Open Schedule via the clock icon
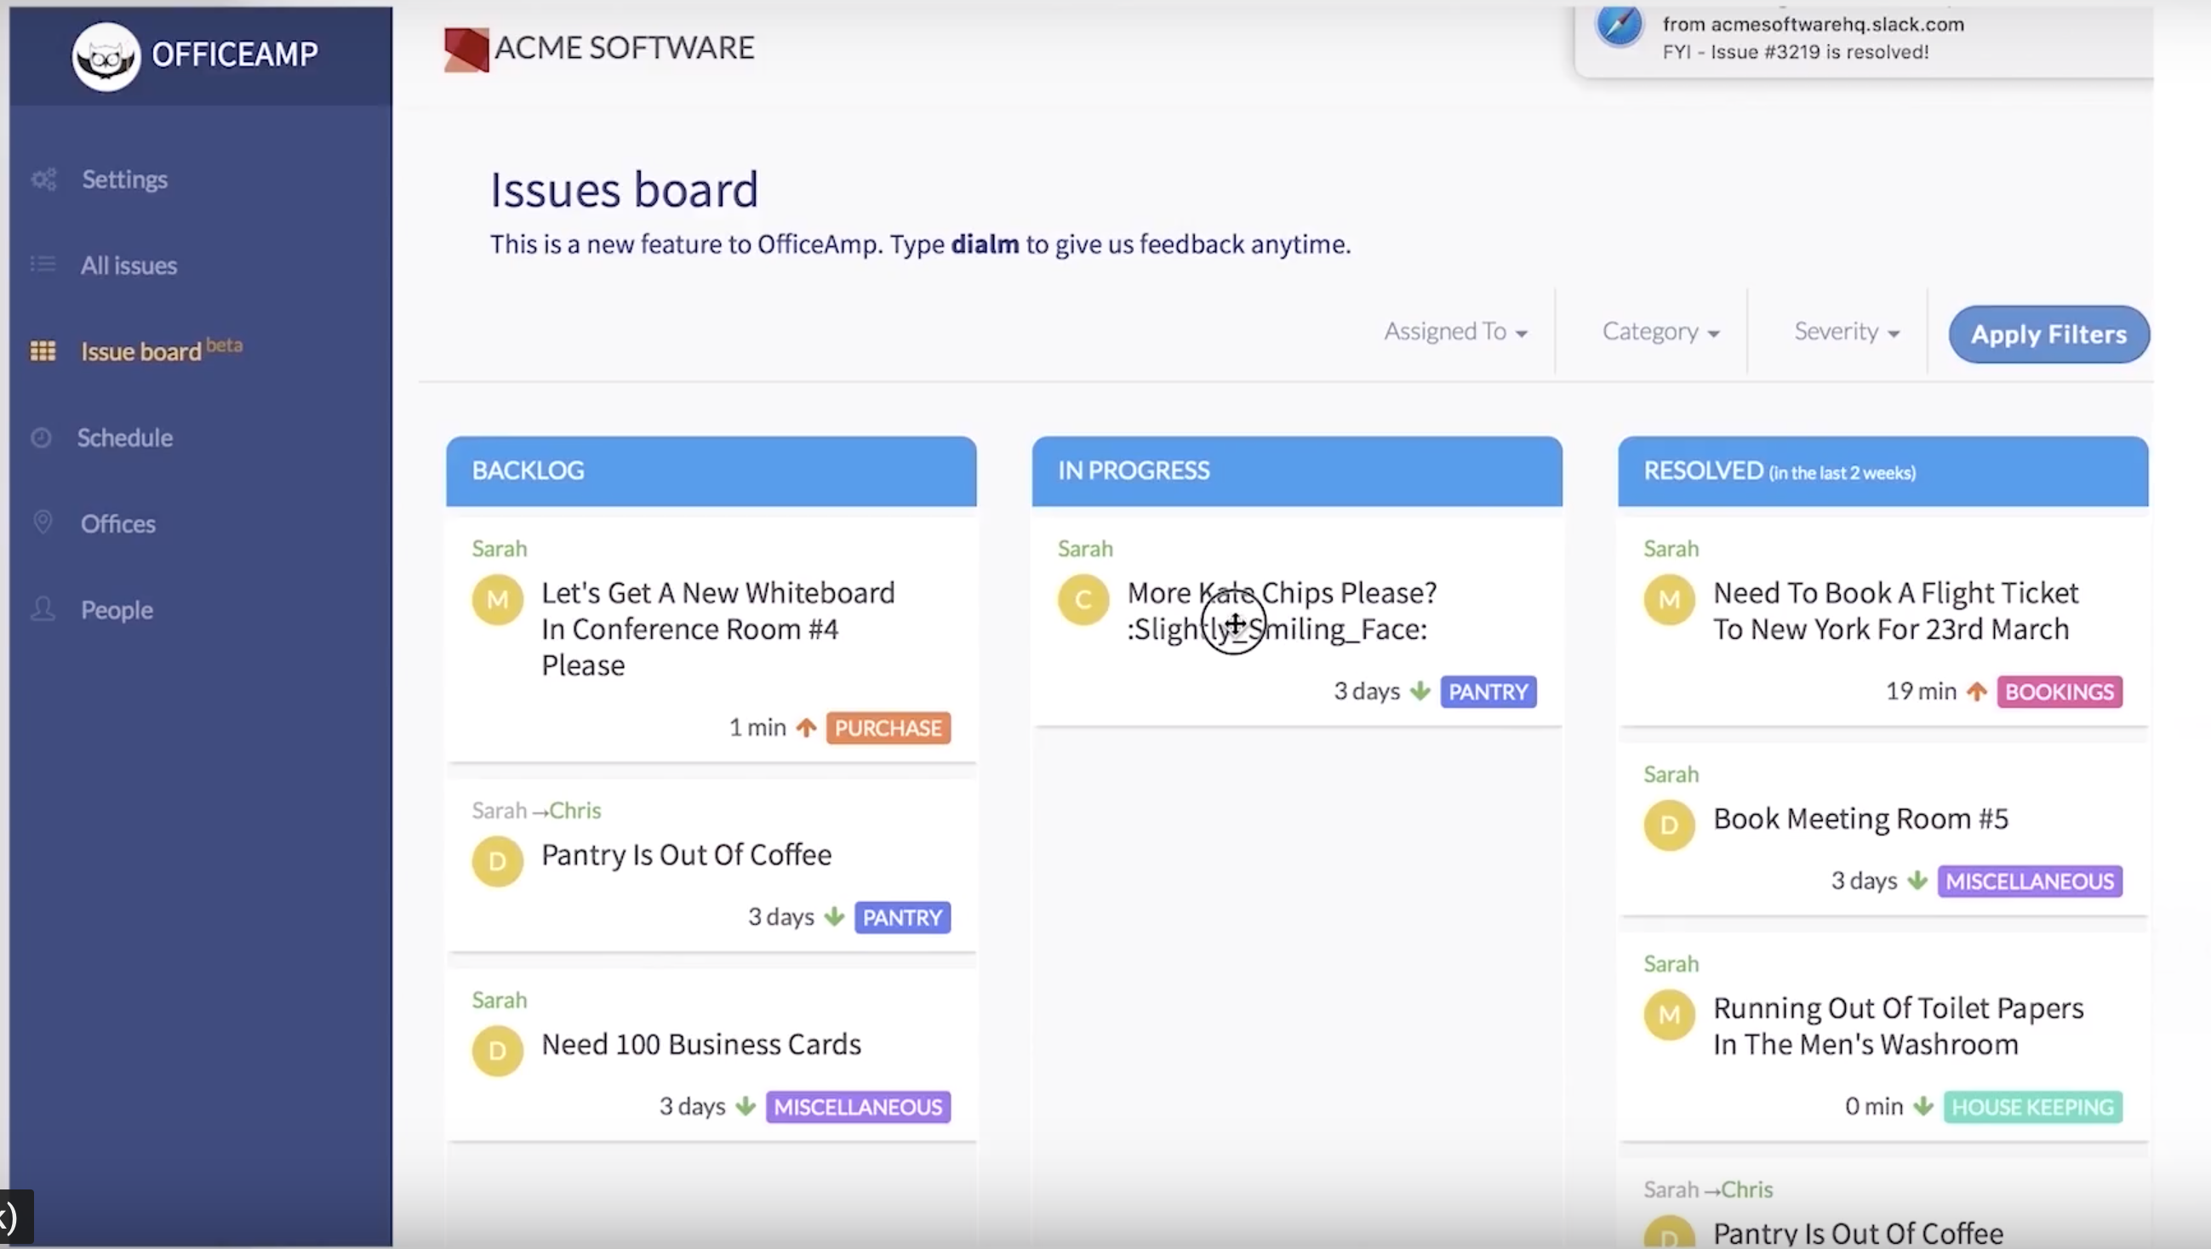Image resolution: width=2211 pixels, height=1249 pixels. pyautogui.click(x=43, y=437)
